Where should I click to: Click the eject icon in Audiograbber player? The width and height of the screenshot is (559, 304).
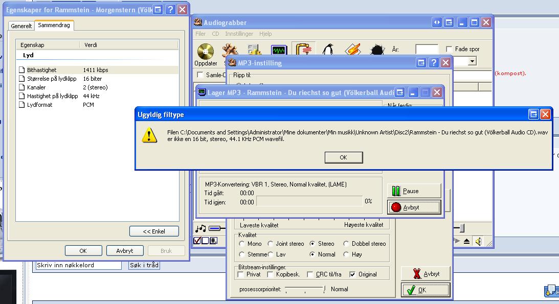tap(466, 241)
